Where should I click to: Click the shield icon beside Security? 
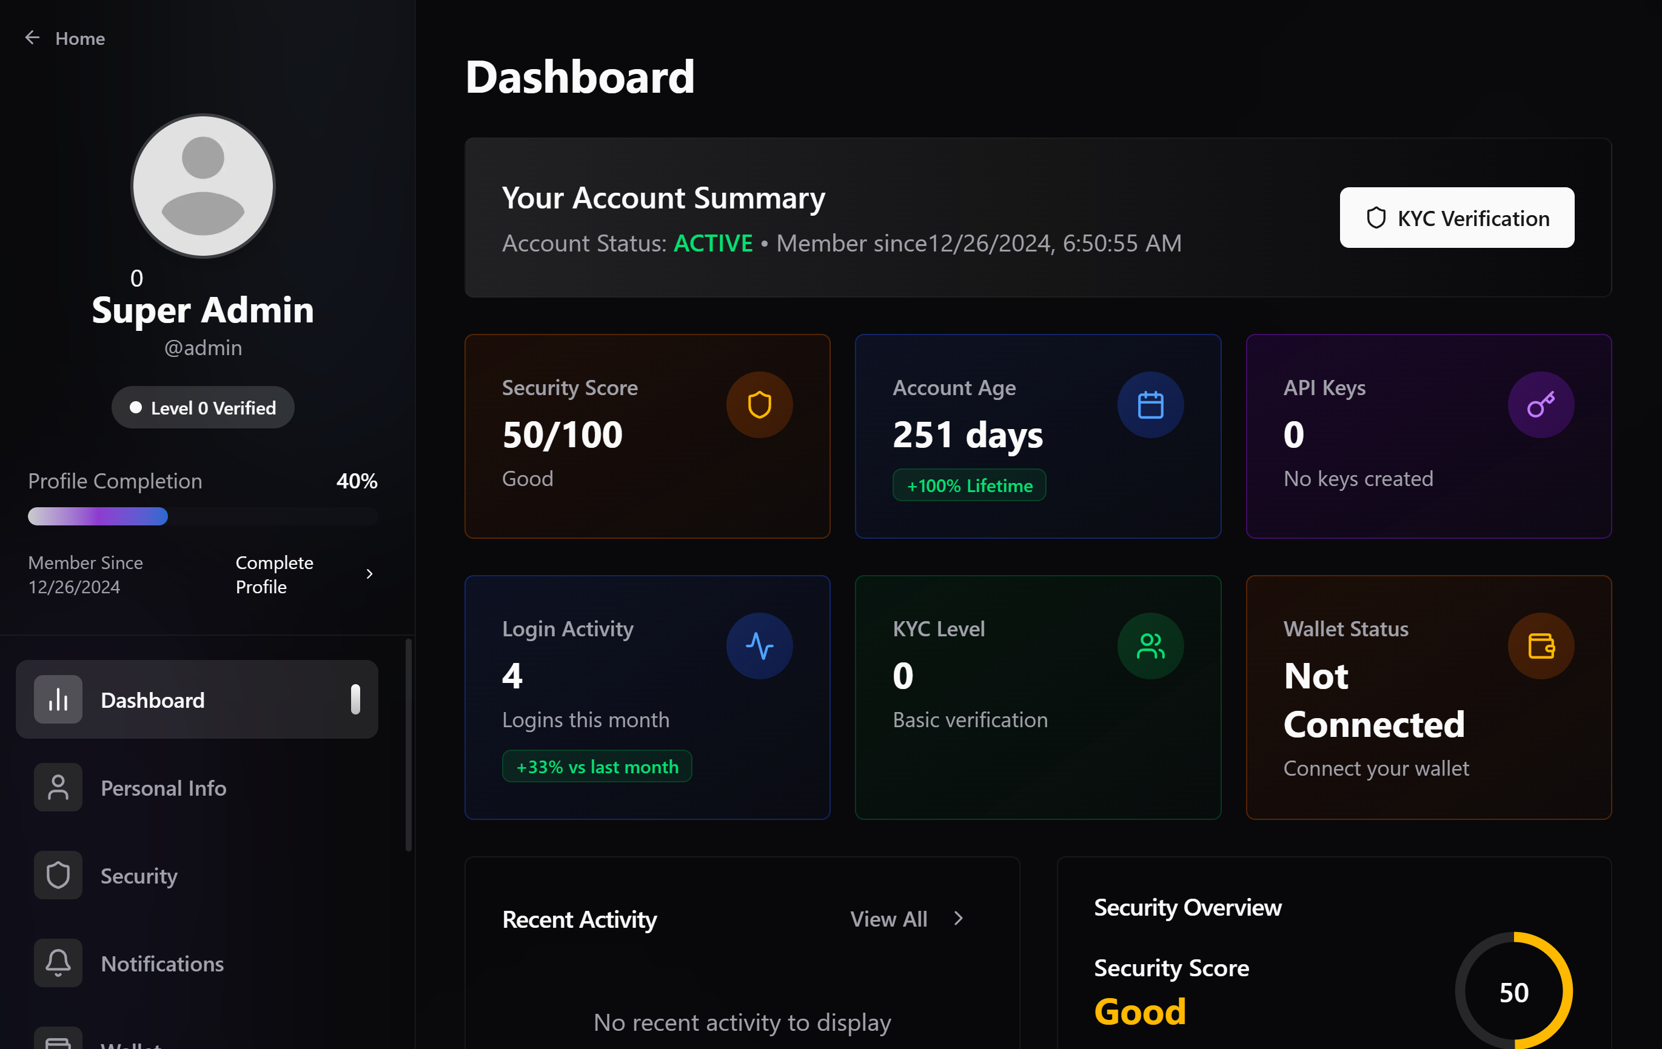coord(58,874)
